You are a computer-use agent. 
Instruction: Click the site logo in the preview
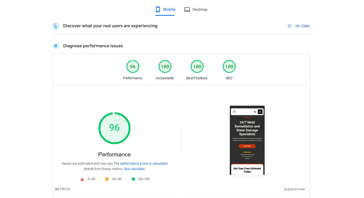tap(234, 112)
